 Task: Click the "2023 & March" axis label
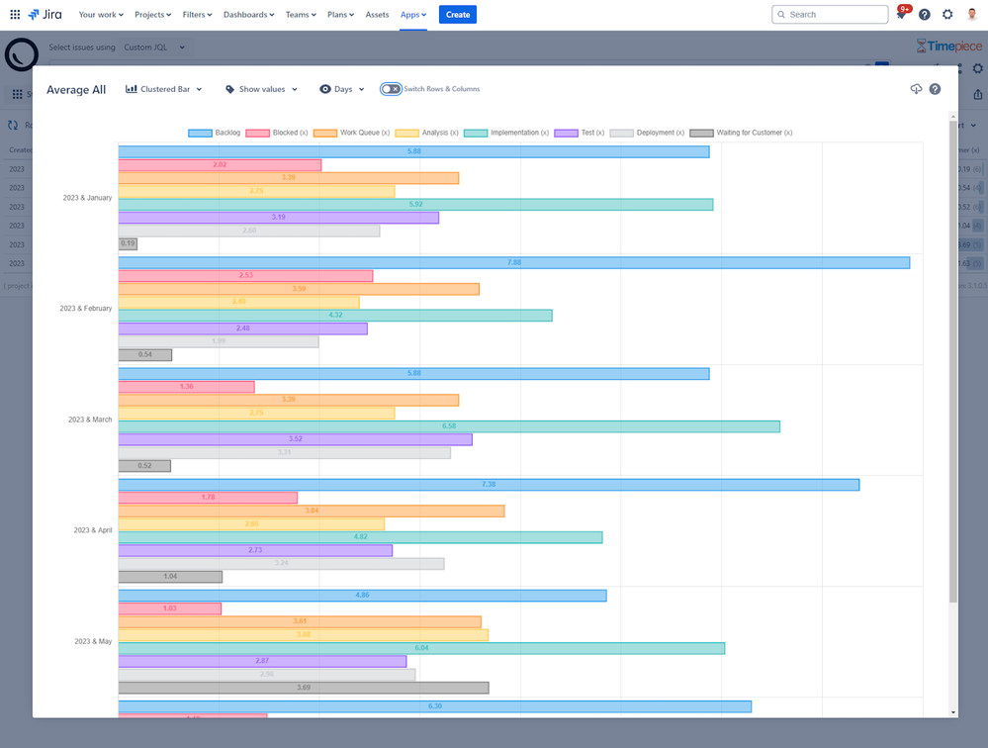[90, 420]
